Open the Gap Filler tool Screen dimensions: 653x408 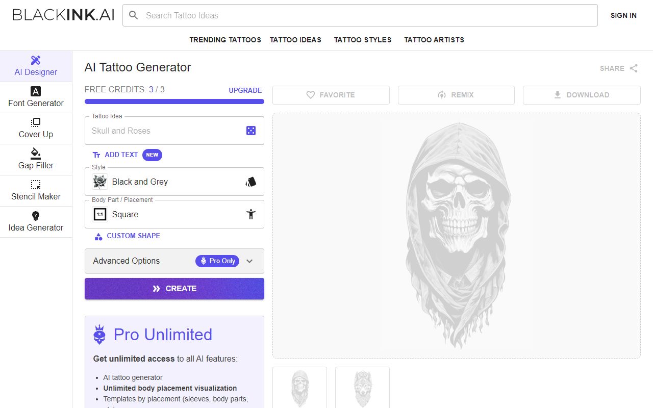[35, 159]
